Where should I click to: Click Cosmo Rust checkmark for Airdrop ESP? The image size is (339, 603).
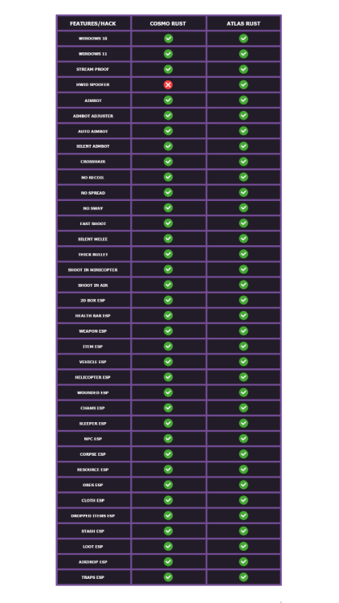(168, 561)
